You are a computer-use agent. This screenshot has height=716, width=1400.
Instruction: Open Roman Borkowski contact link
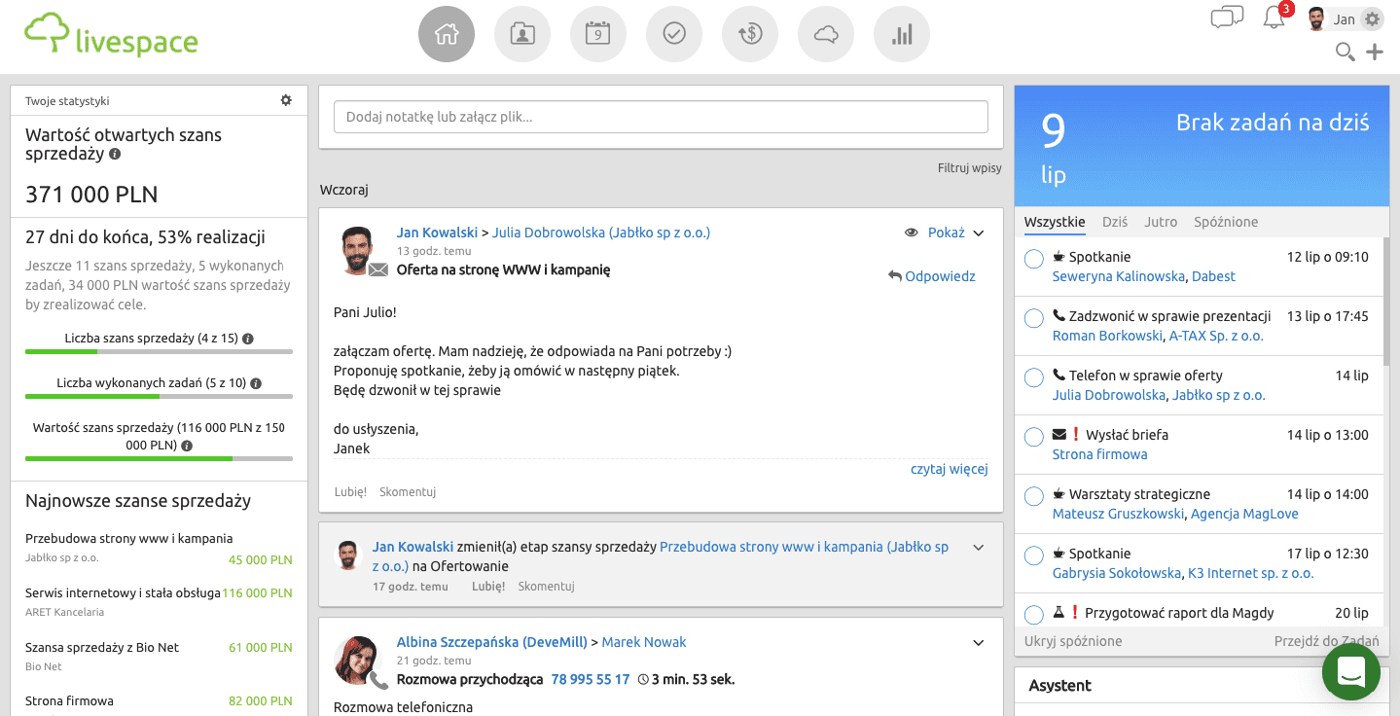1107,336
